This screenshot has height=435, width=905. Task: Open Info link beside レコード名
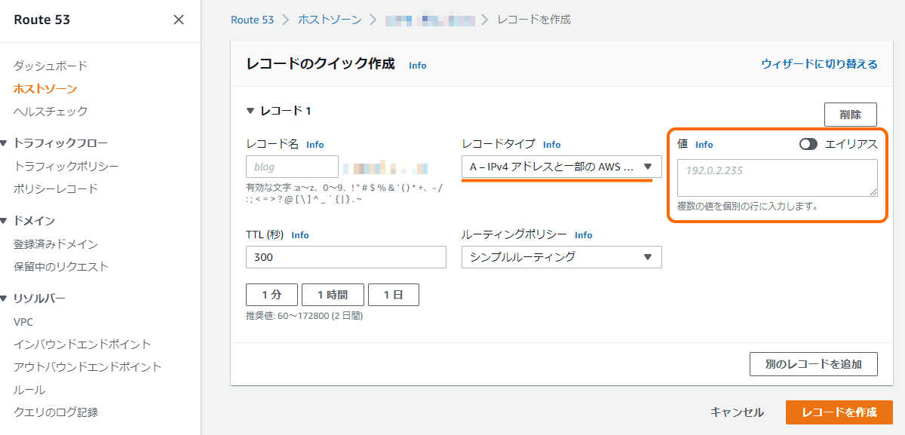[315, 145]
